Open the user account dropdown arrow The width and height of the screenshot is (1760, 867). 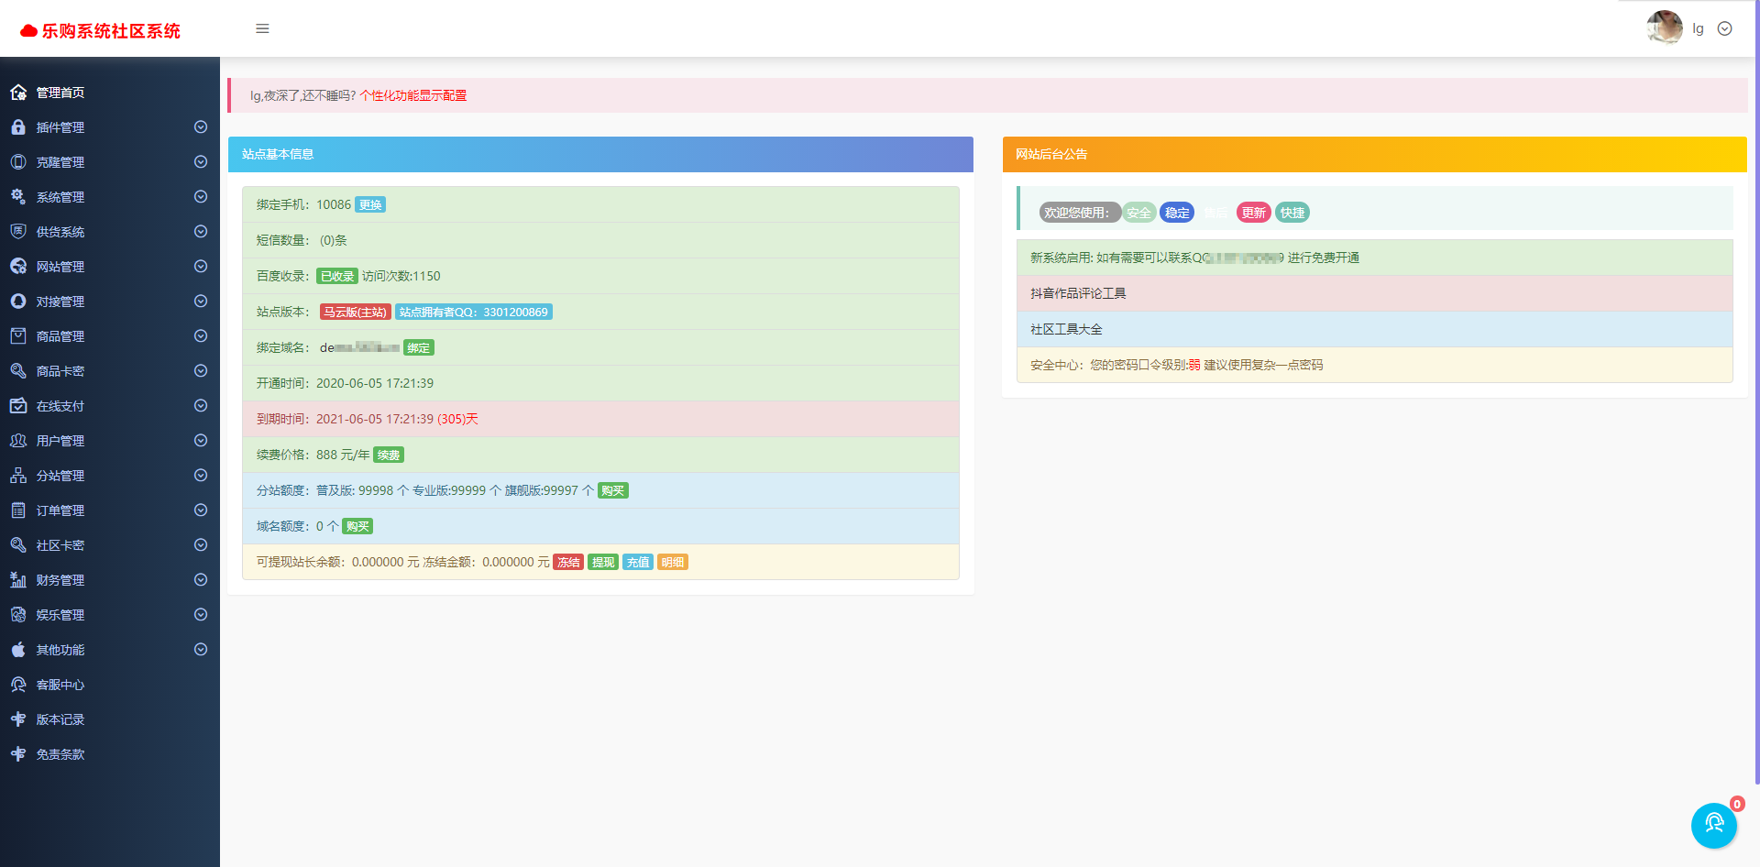(1724, 28)
